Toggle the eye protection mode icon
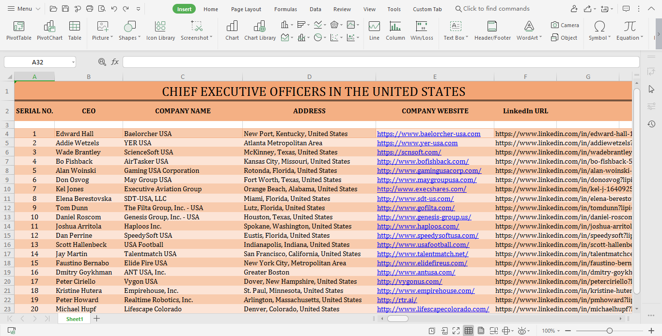 522,331
